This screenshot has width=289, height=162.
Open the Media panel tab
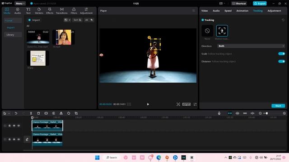pos(7,11)
